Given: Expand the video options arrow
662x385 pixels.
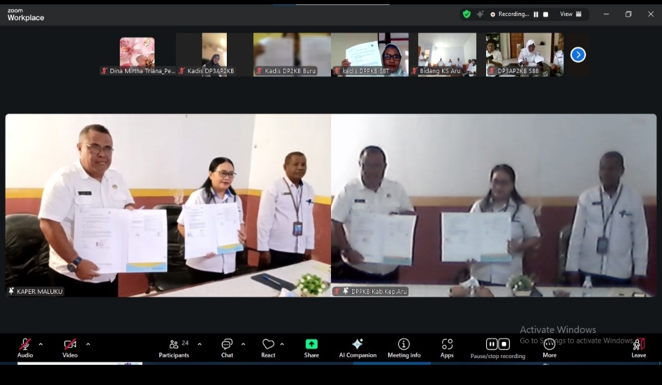Looking at the screenshot, I should coord(88,344).
